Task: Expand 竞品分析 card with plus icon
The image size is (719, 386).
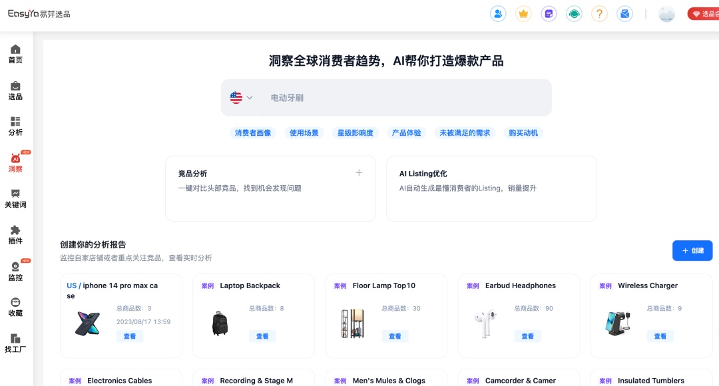Action: [359, 173]
